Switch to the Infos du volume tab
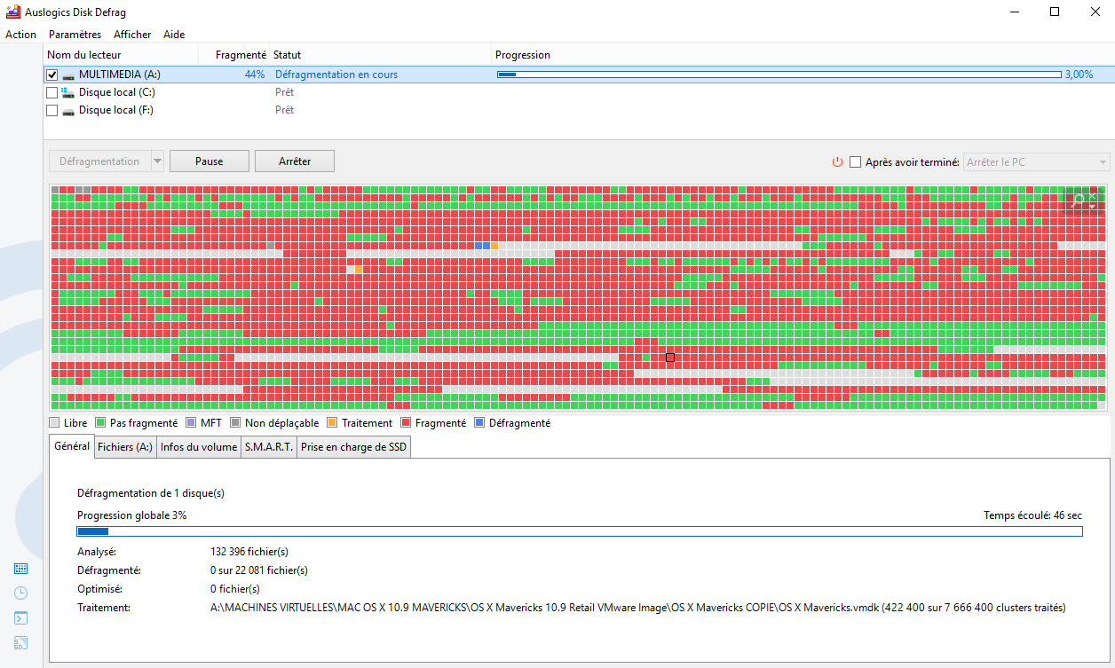The width and height of the screenshot is (1115, 668). [x=199, y=447]
